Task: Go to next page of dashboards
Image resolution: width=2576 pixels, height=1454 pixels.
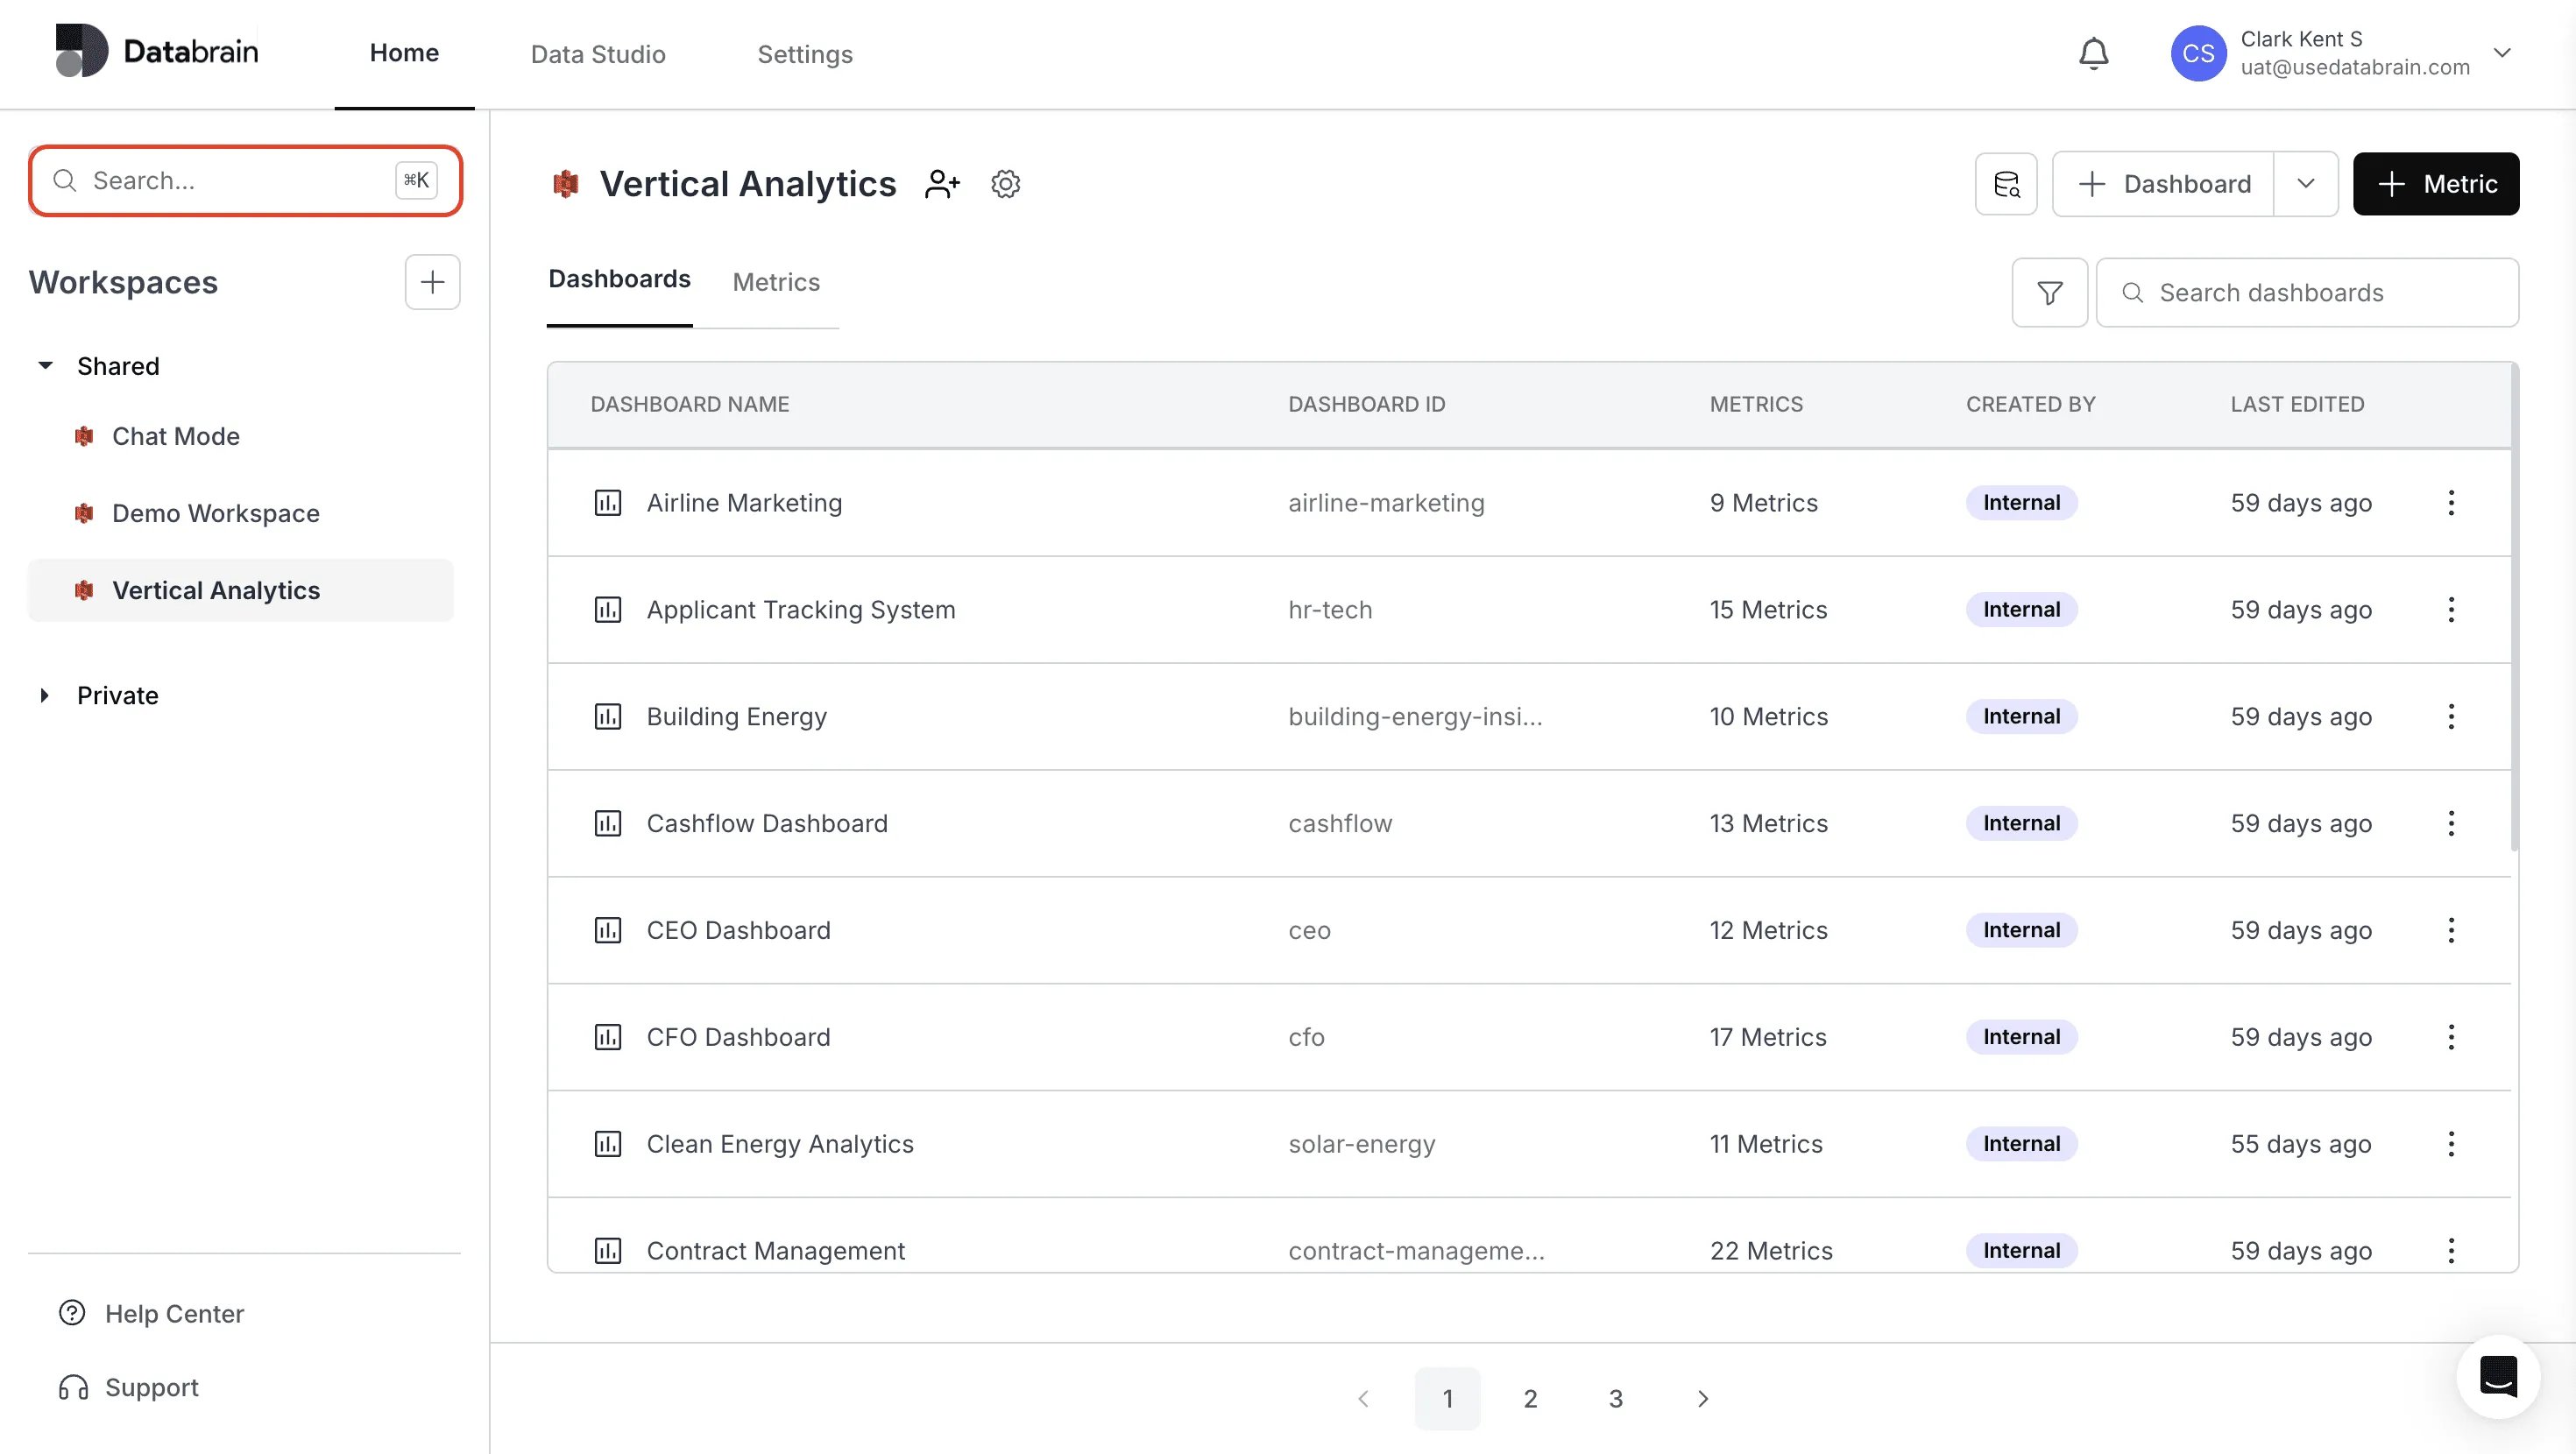Action: click(x=1702, y=1399)
